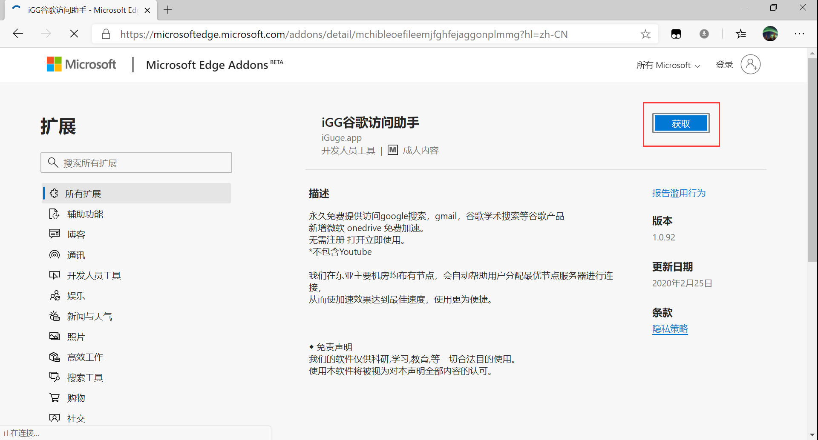This screenshot has width=818, height=440.
Task: Click the 购物 cart icon
Action: coord(54,397)
